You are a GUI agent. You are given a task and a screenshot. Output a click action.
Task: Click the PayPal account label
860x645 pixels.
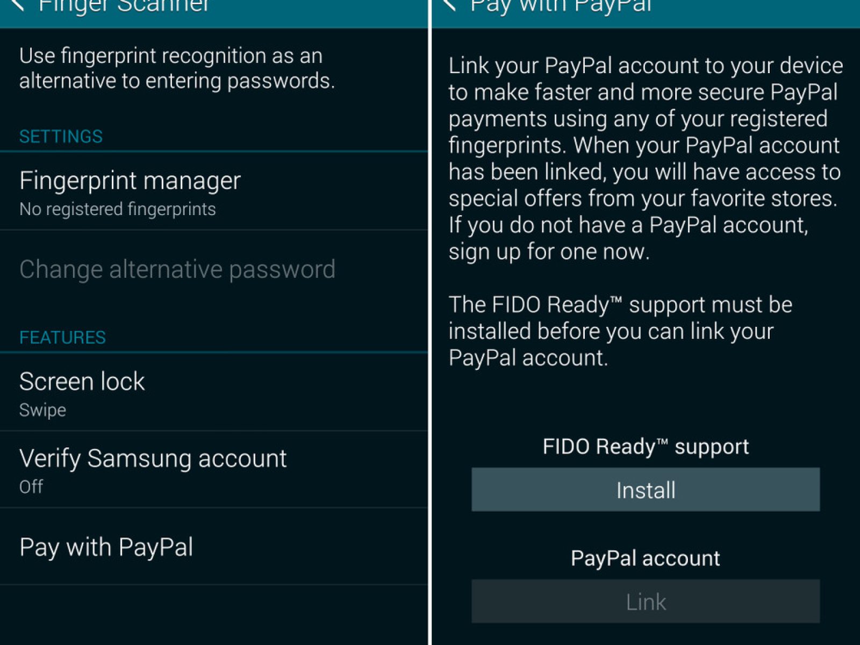pyautogui.click(x=646, y=558)
